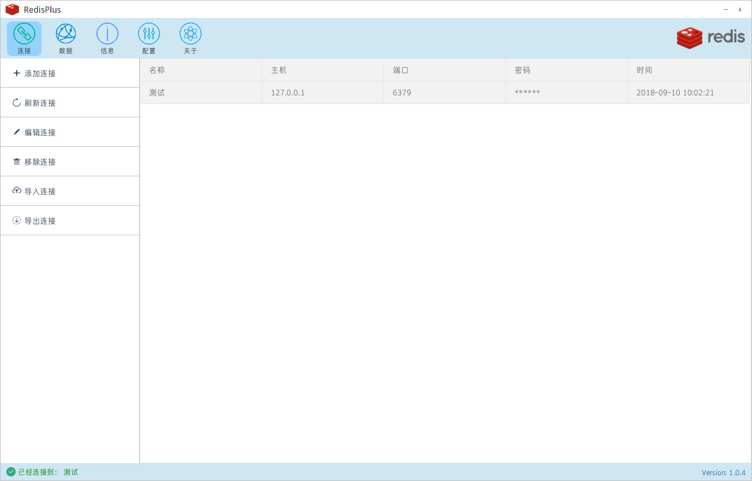Image resolution: width=752 pixels, height=481 pixels.
Task: Click the cloud upload icon beside 导入连接
Action: click(x=17, y=191)
